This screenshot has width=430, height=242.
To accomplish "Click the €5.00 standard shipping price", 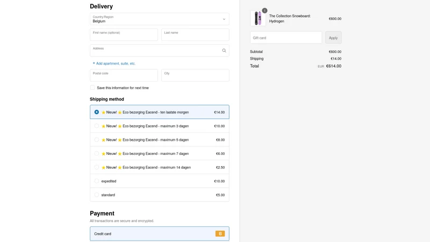I will click(220, 195).
